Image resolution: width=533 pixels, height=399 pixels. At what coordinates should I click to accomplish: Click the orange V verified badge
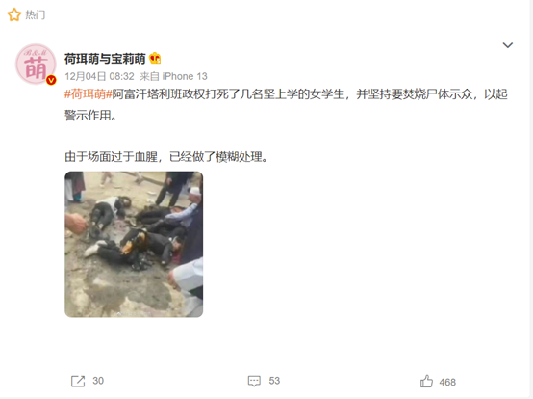point(51,80)
